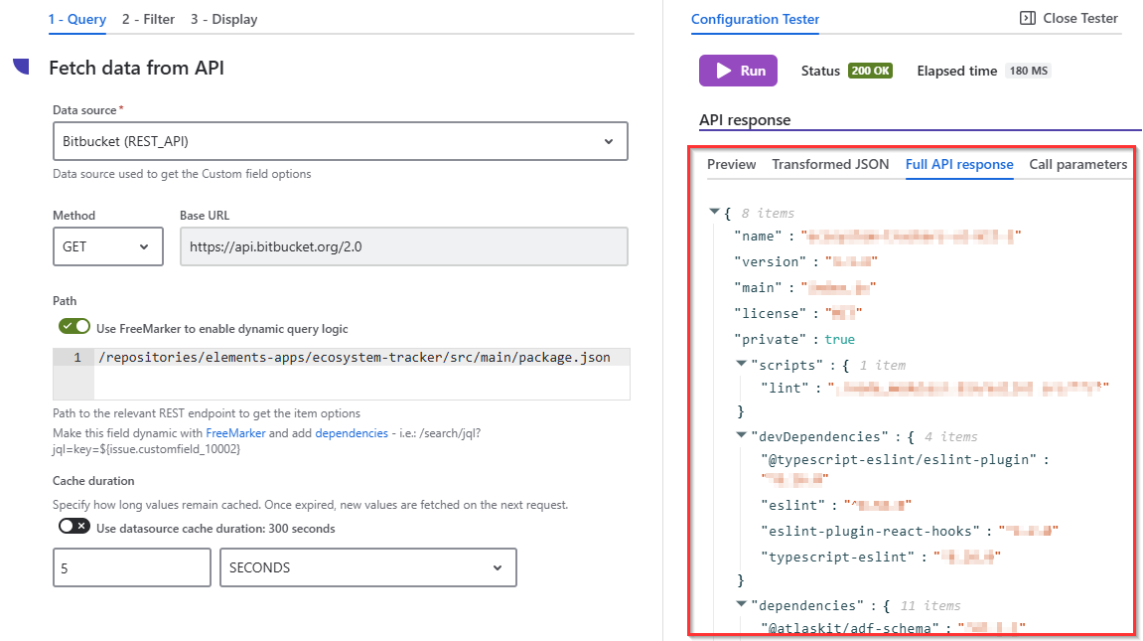Click the API response section heading

745,119
